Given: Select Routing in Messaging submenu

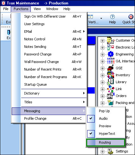Looking at the screenshot, I should click(106, 142).
